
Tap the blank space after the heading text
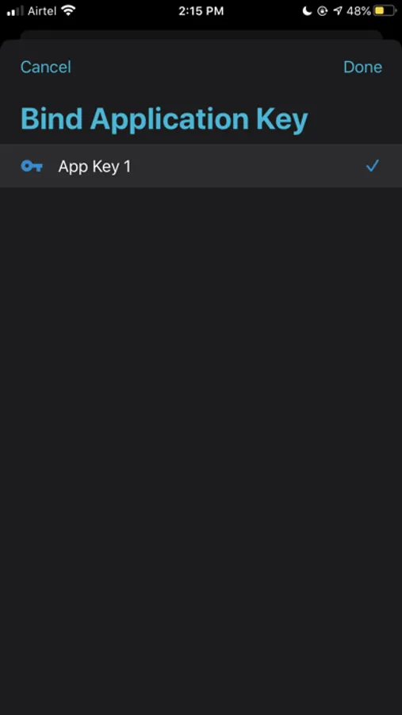(354, 119)
